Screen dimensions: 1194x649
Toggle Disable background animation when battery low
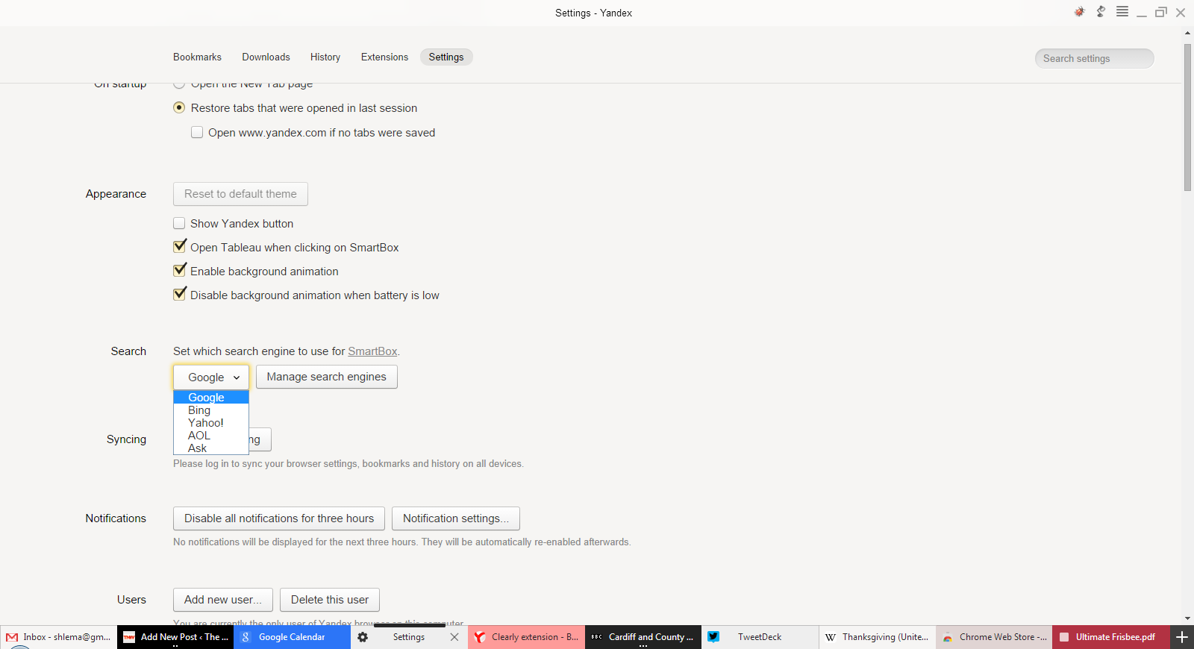(x=179, y=294)
